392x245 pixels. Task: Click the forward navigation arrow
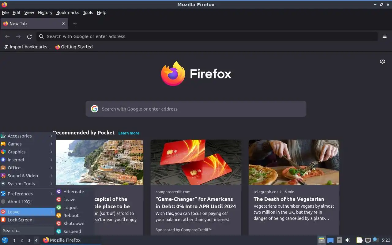point(18,36)
